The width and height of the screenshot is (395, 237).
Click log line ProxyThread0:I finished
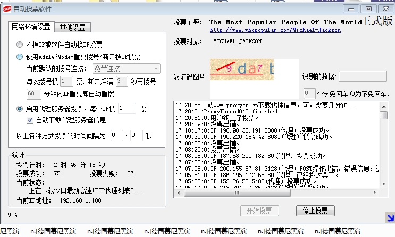(227, 111)
